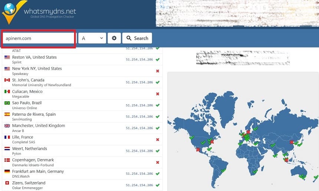This screenshot has height=191, width=319.
Task: Click the green check in Weert, Netherlands row
Action: 158,151
